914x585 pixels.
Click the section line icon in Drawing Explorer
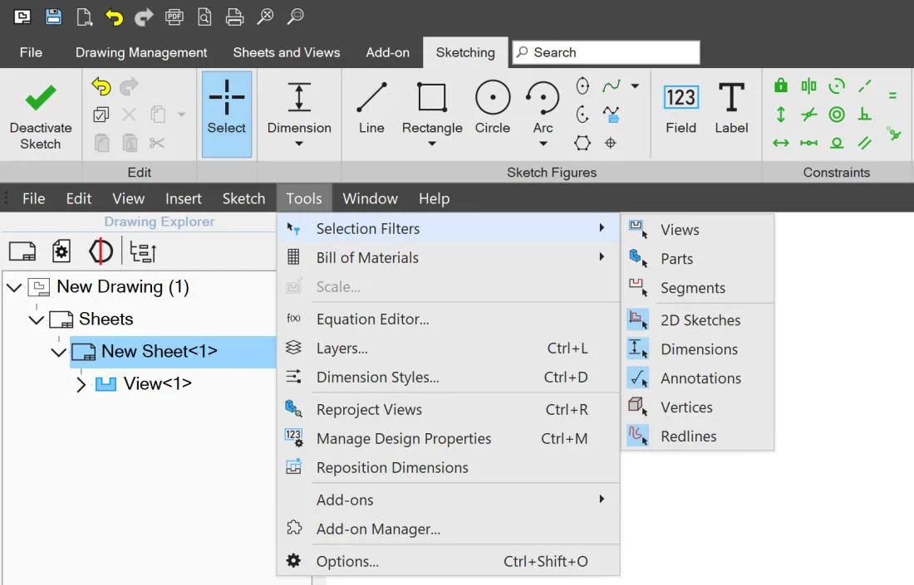[x=101, y=251]
